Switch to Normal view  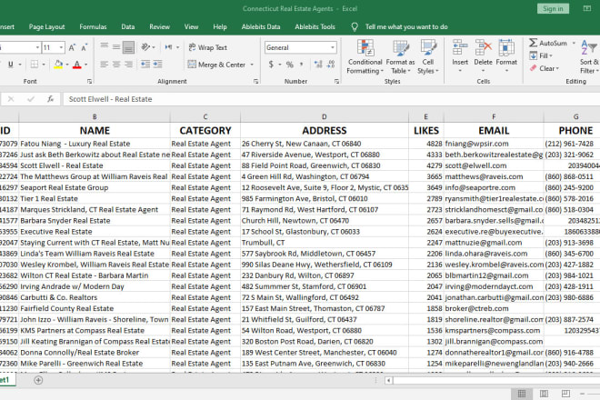pyautogui.click(x=522, y=394)
